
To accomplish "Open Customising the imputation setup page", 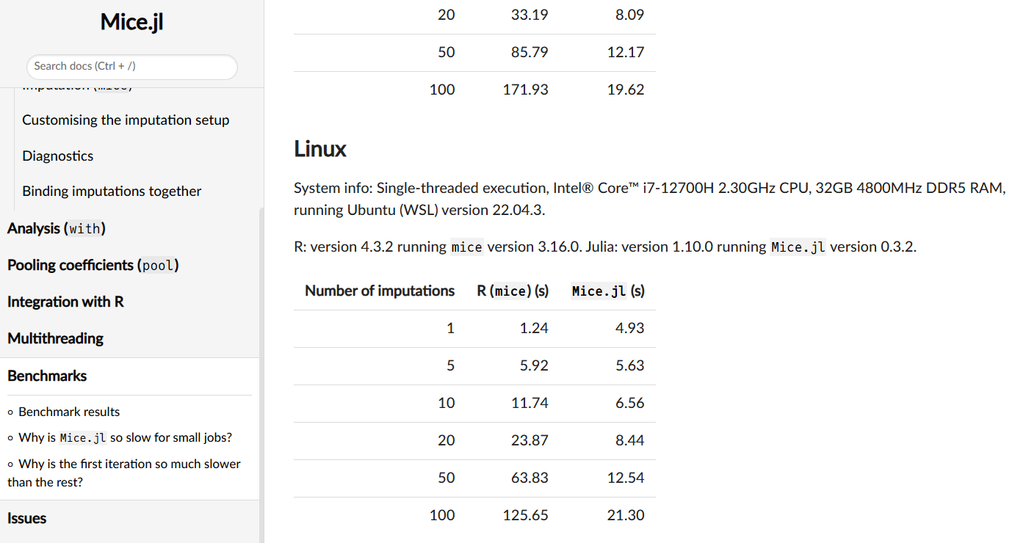I will point(126,120).
